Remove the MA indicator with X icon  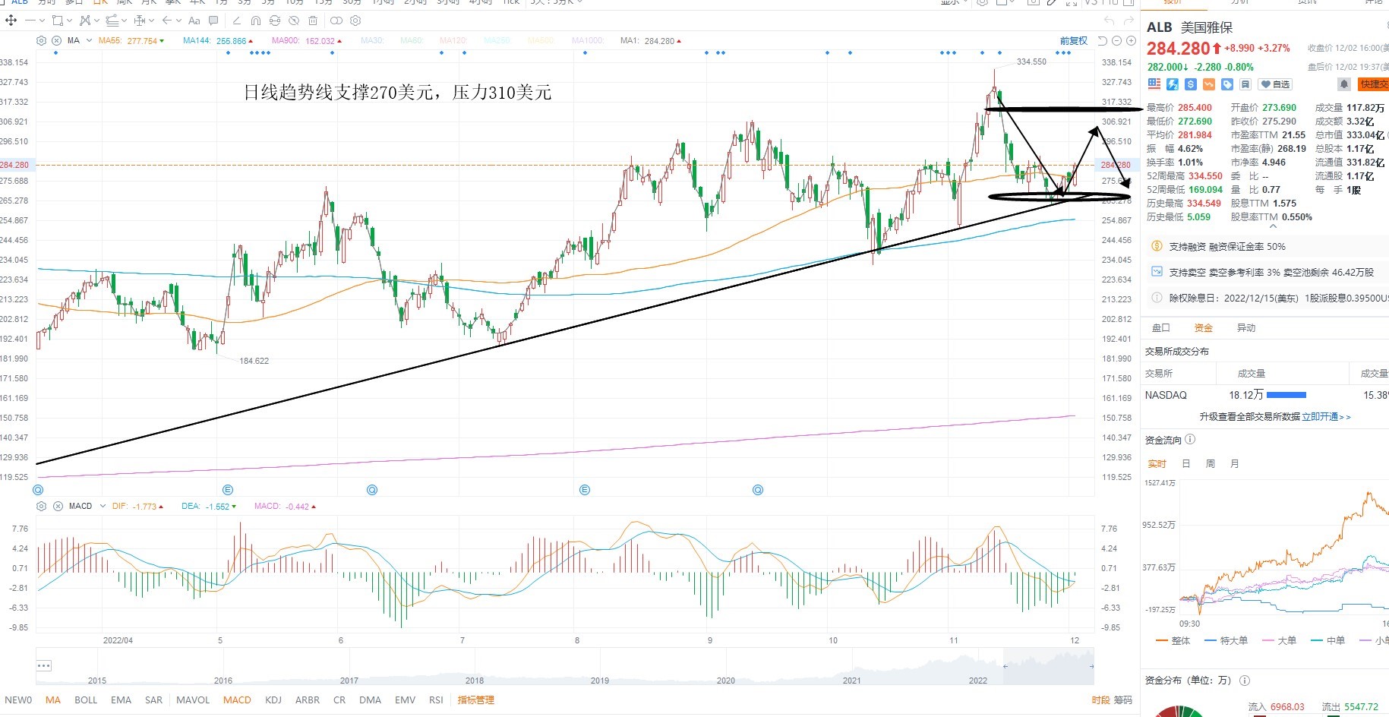coord(56,40)
